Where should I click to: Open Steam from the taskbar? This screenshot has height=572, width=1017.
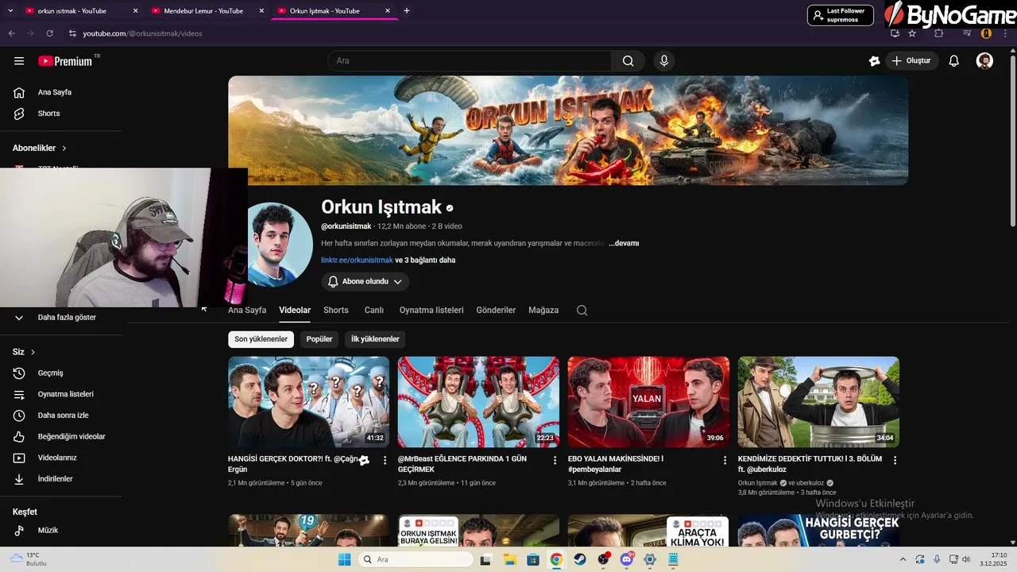point(580,559)
